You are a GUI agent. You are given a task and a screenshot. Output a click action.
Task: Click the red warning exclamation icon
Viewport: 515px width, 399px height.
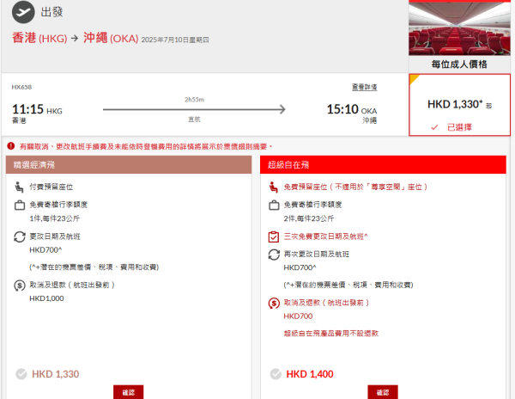11,145
